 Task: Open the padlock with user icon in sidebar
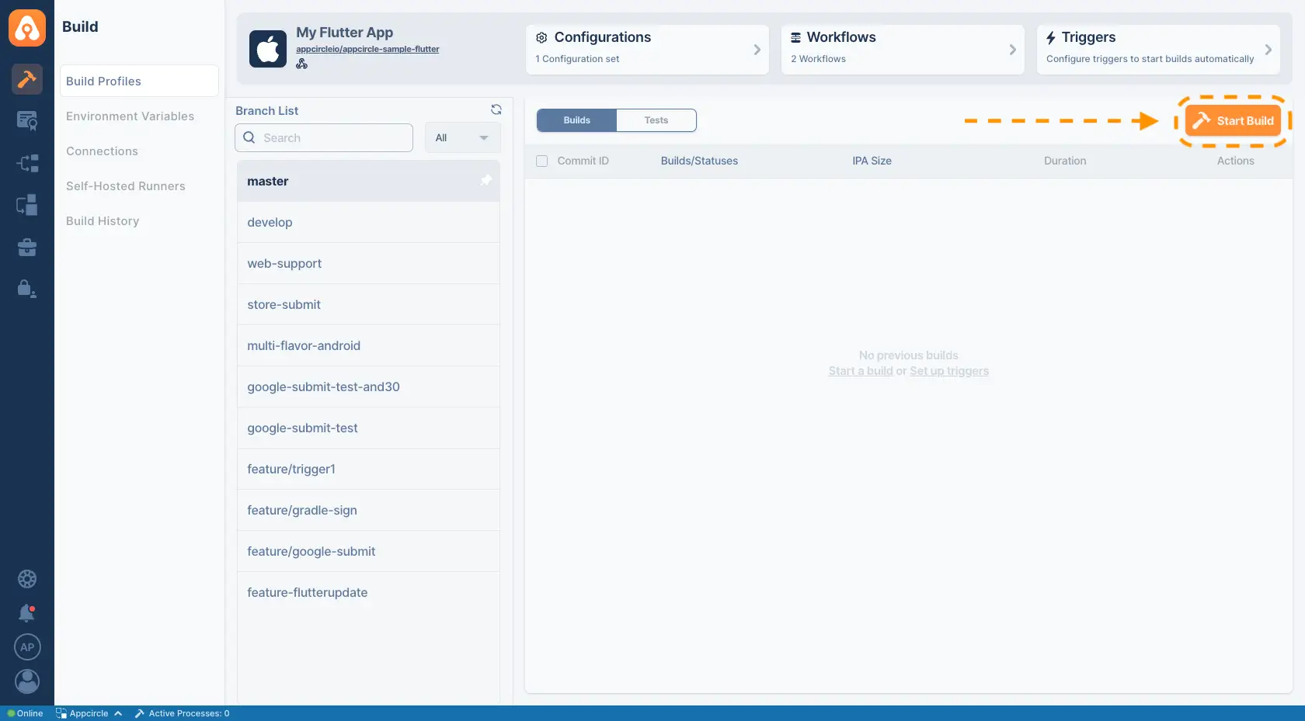tap(27, 289)
